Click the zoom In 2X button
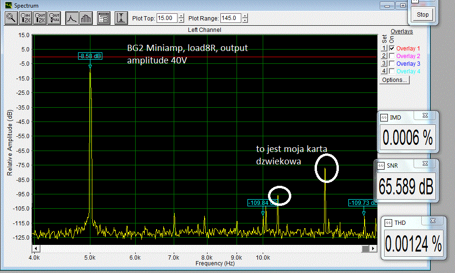Image resolution: width=455 pixels, height=273 pixels. click(26, 18)
